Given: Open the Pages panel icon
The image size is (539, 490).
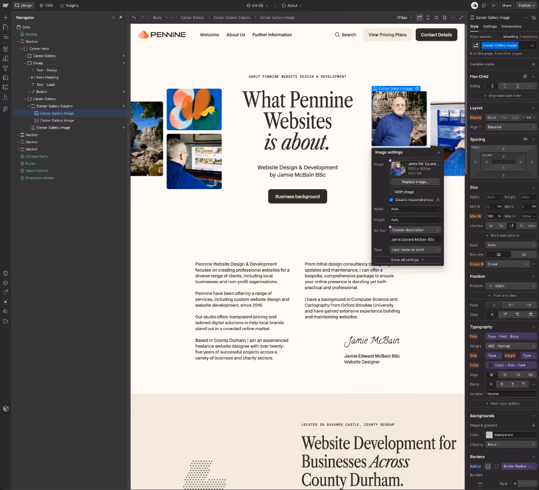Looking at the screenshot, I should click(x=5, y=27).
